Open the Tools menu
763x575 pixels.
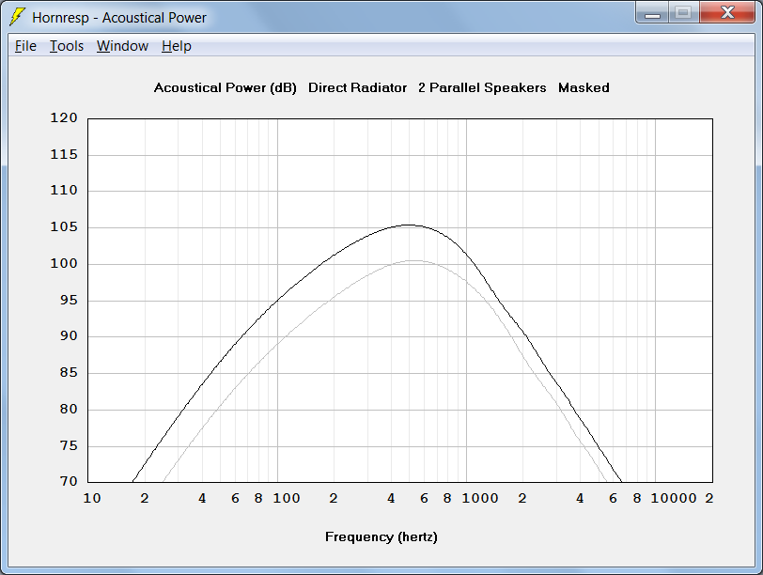(x=67, y=46)
